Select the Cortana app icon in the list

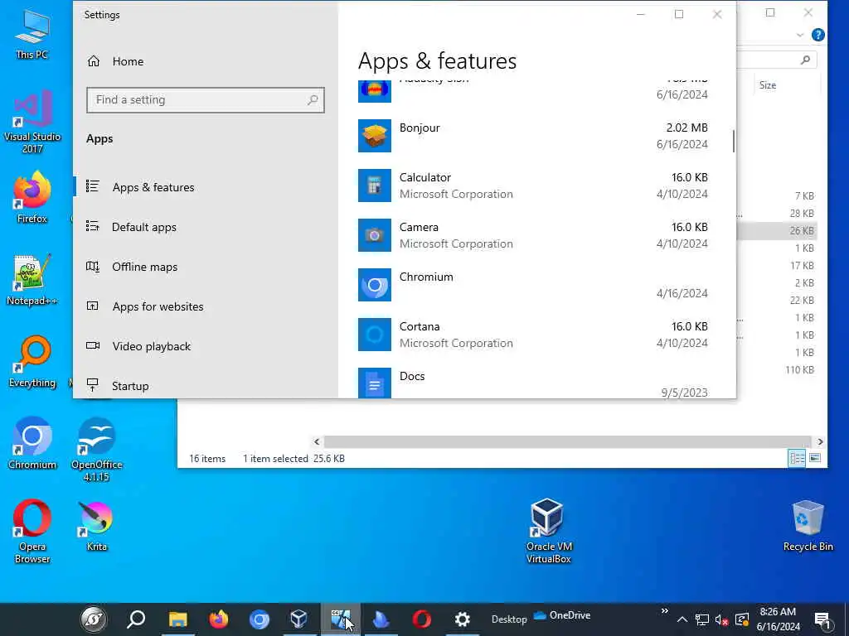coord(375,335)
